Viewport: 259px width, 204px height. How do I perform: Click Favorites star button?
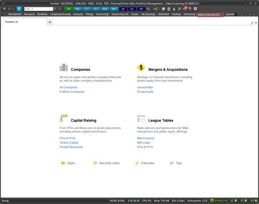click(x=145, y=163)
